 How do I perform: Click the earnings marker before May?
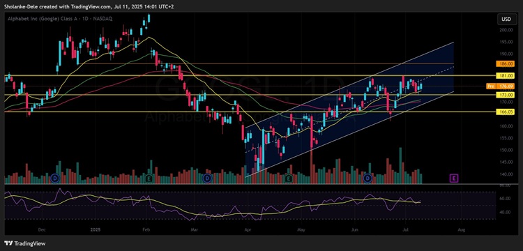coord(289,178)
